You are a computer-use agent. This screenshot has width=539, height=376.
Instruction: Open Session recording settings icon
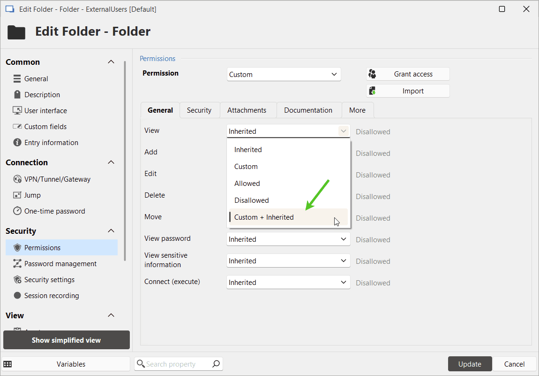(x=17, y=295)
